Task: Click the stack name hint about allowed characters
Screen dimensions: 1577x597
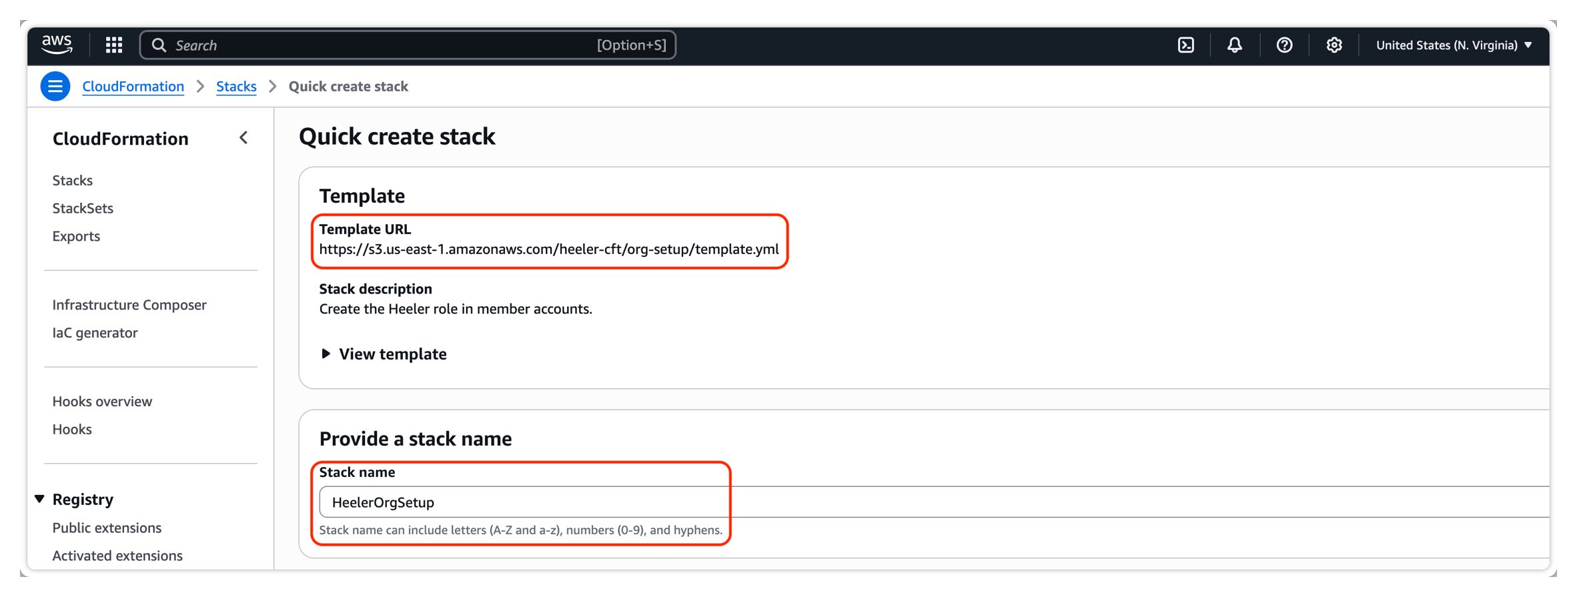Action: point(520,530)
